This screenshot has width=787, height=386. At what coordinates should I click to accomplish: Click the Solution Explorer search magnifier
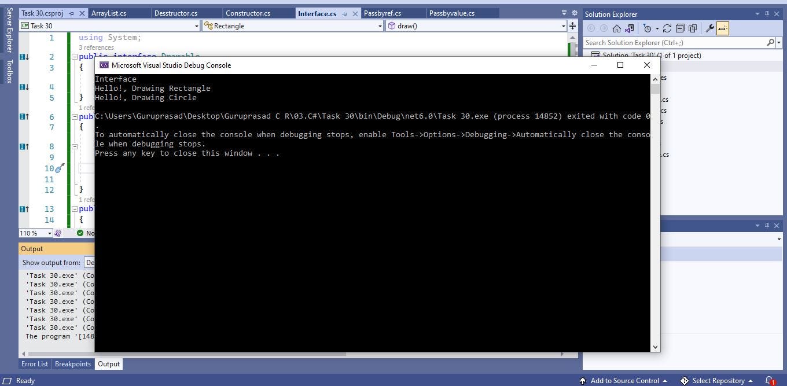click(x=770, y=42)
